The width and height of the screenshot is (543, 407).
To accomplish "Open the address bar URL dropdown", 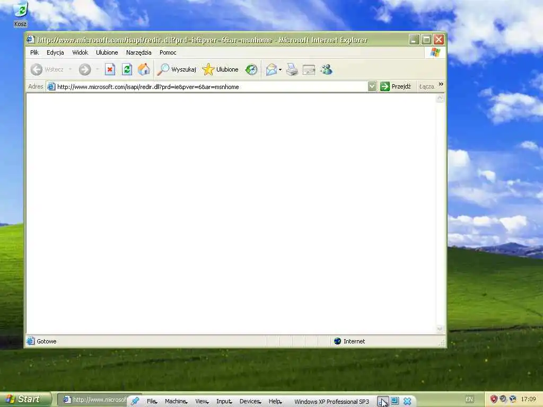I will click(x=372, y=86).
